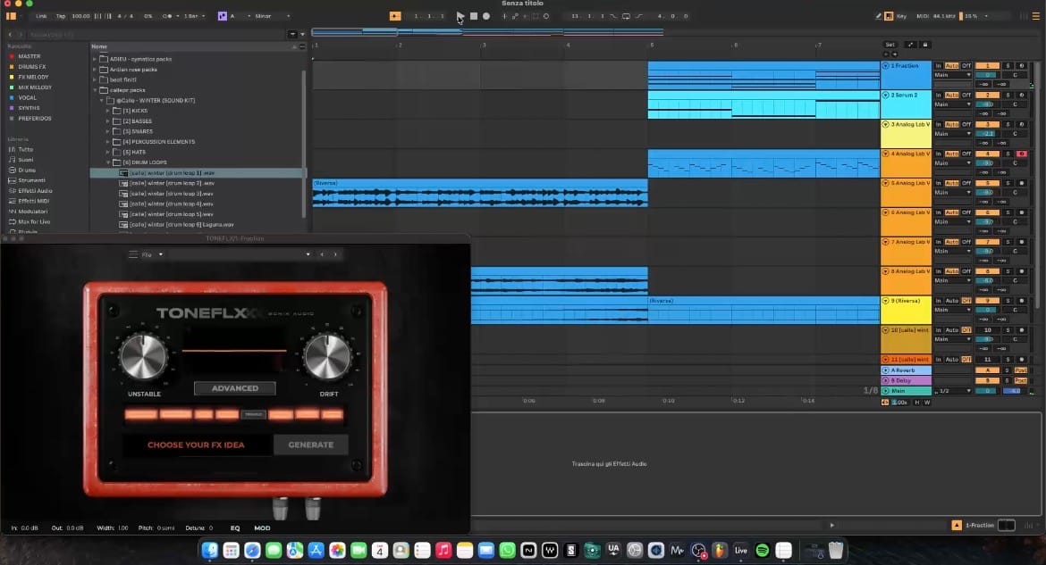Toggle the Loop switch in transport

[x=627, y=16]
